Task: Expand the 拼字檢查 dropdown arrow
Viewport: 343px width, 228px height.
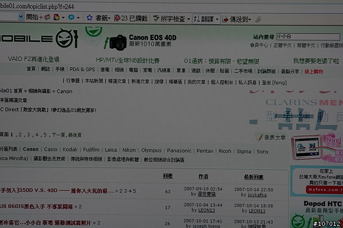Action: pyautogui.click(x=189, y=19)
